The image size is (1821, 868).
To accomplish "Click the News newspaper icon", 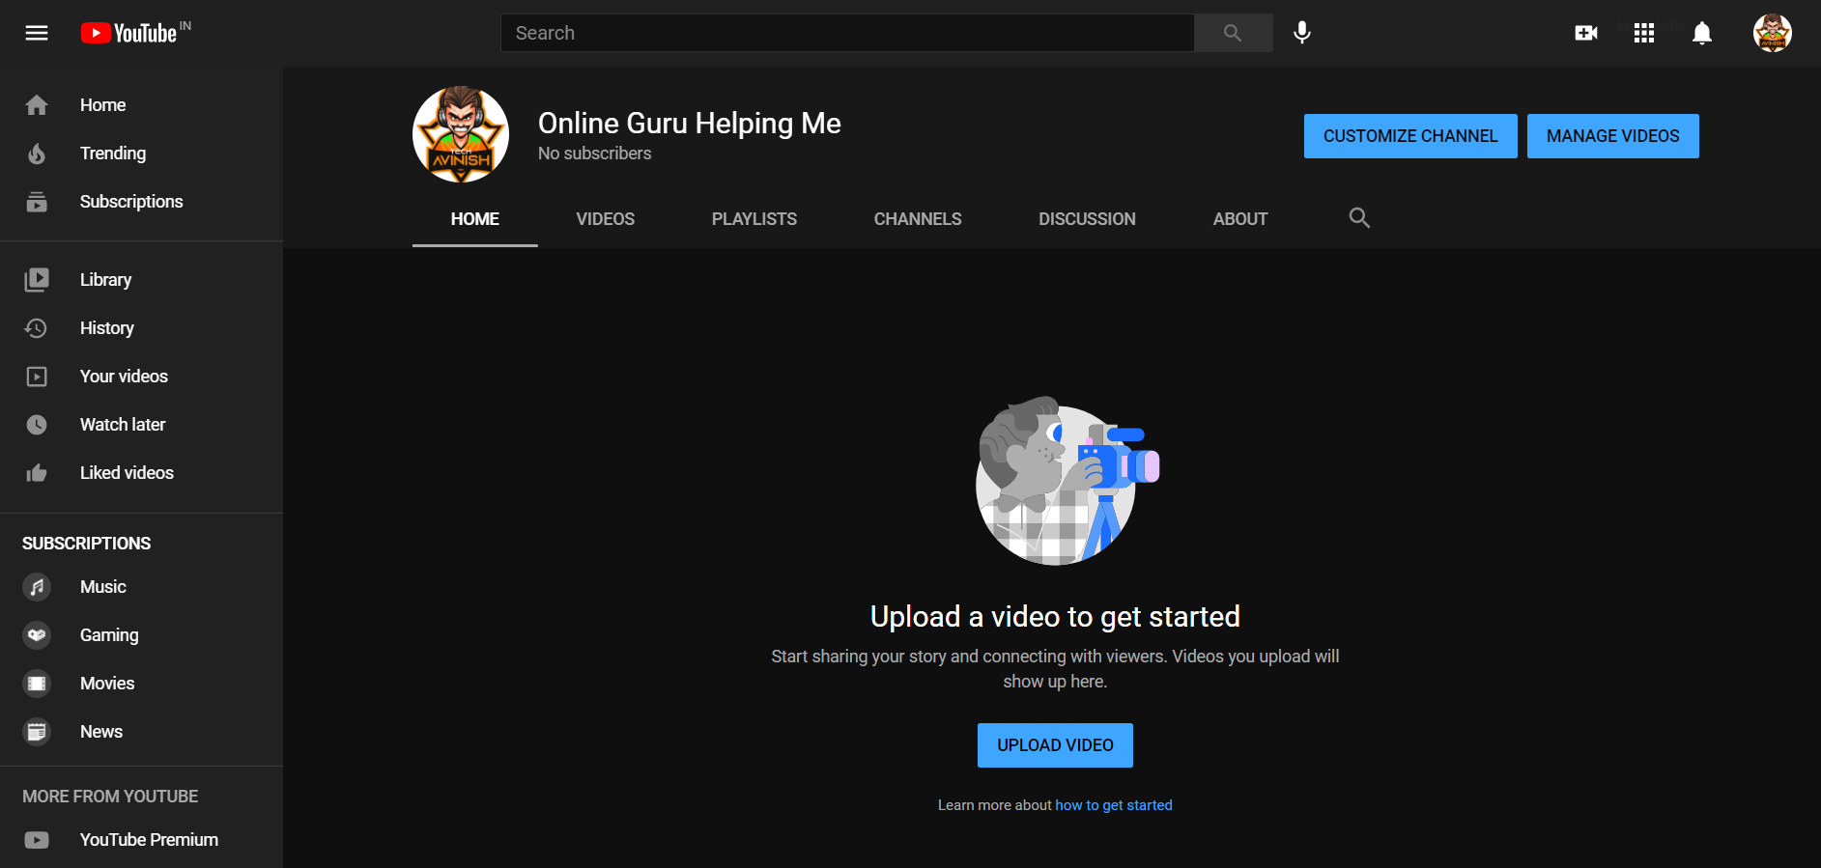I will (37, 732).
